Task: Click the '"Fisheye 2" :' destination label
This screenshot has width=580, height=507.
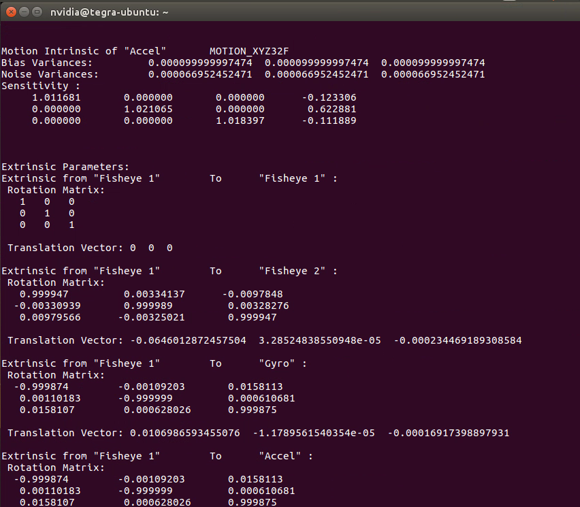Action: click(x=298, y=271)
